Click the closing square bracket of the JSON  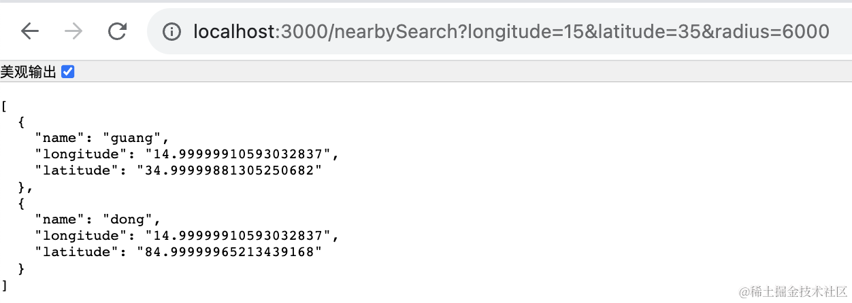coord(4,285)
